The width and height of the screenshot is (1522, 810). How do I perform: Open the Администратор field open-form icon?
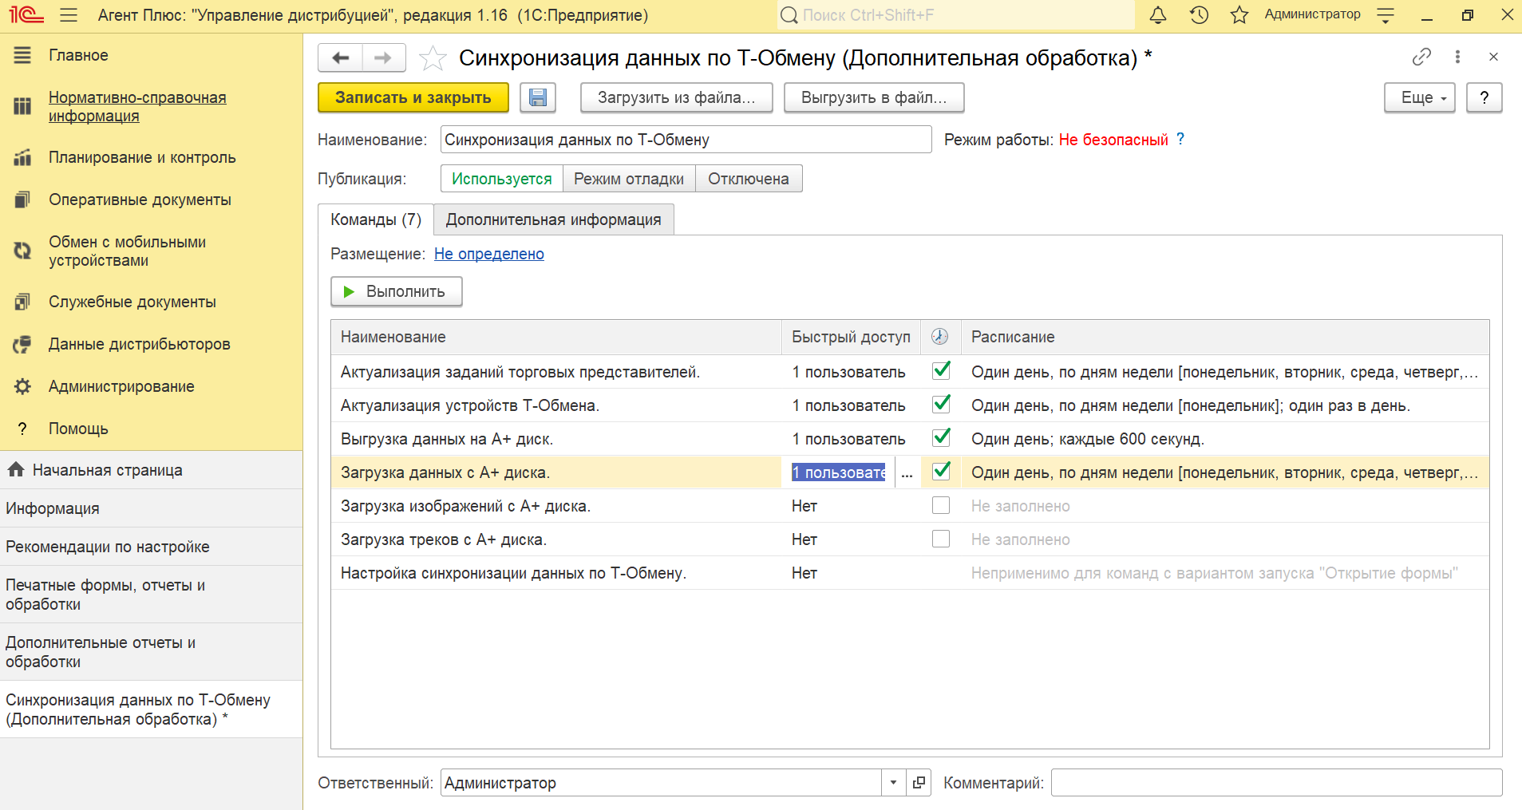coord(919,783)
